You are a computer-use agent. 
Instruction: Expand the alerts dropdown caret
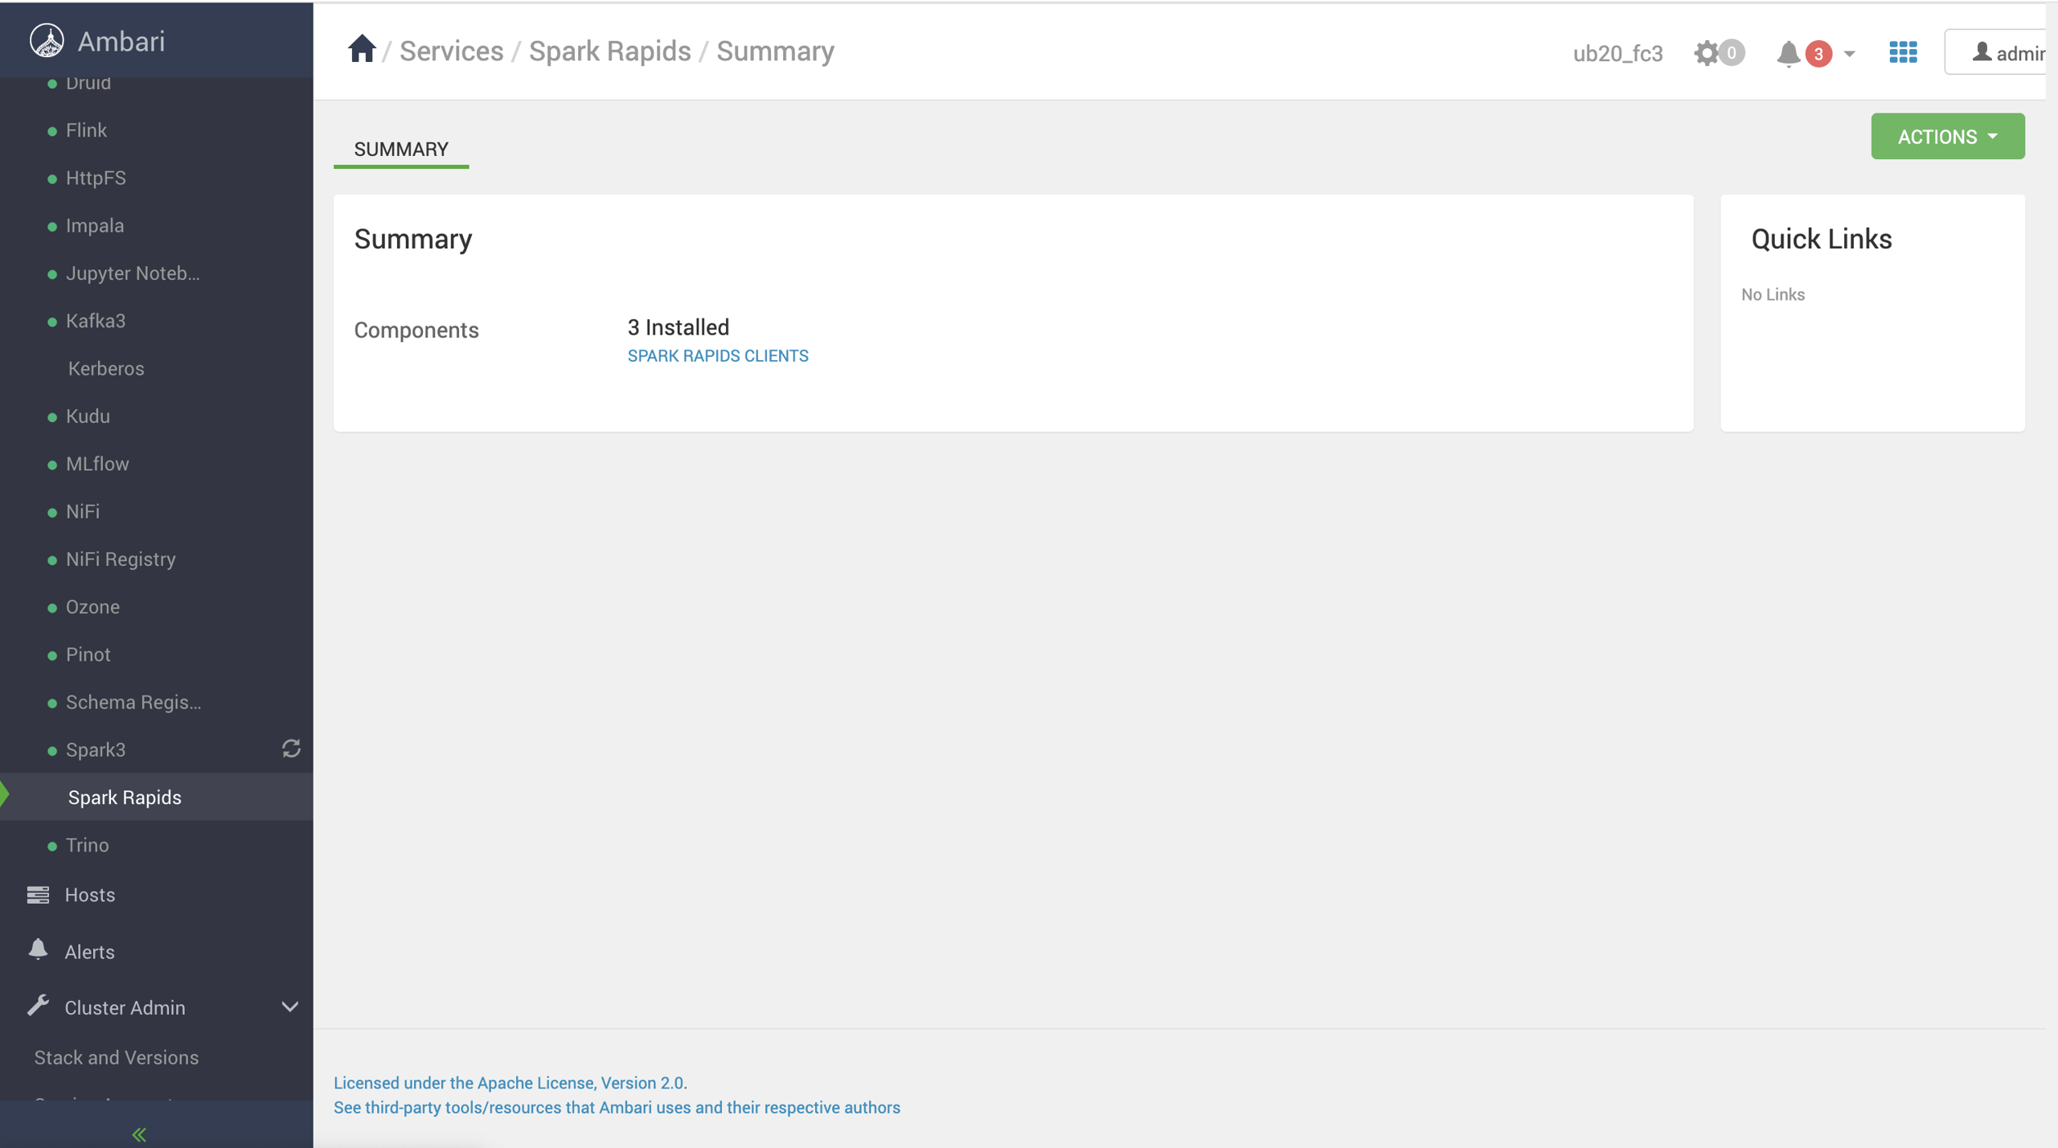pyautogui.click(x=1849, y=54)
